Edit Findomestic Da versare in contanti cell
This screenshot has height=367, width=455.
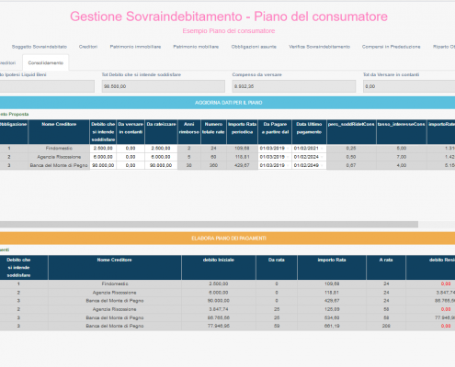[x=131, y=149]
